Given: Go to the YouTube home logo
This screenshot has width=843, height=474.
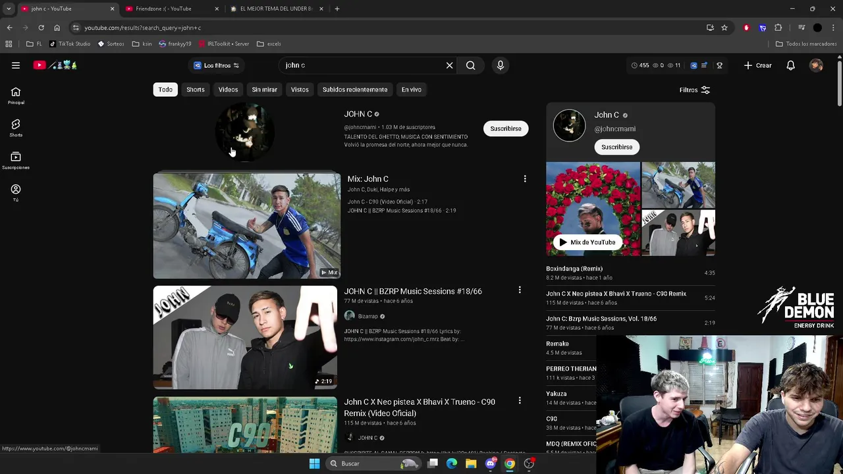Looking at the screenshot, I should point(55,65).
